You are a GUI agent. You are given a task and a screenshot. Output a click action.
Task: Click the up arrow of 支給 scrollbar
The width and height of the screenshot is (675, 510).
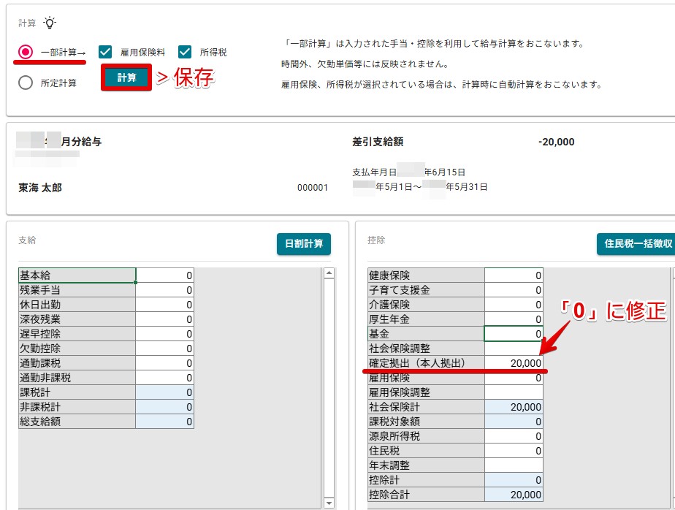[x=329, y=273]
